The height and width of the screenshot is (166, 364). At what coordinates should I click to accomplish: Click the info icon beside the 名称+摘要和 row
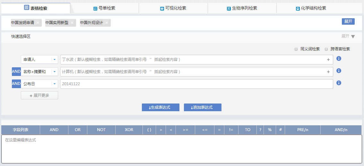click(x=339, y=71)
